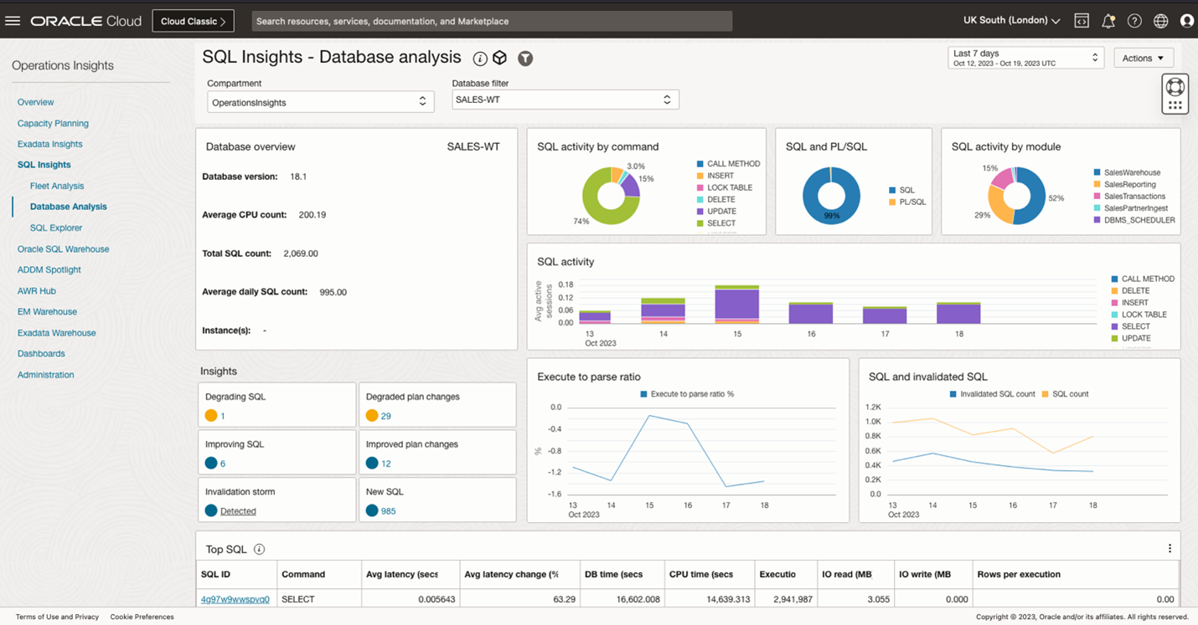Open the notifications bell
1198x625 pixels.
1108,21
